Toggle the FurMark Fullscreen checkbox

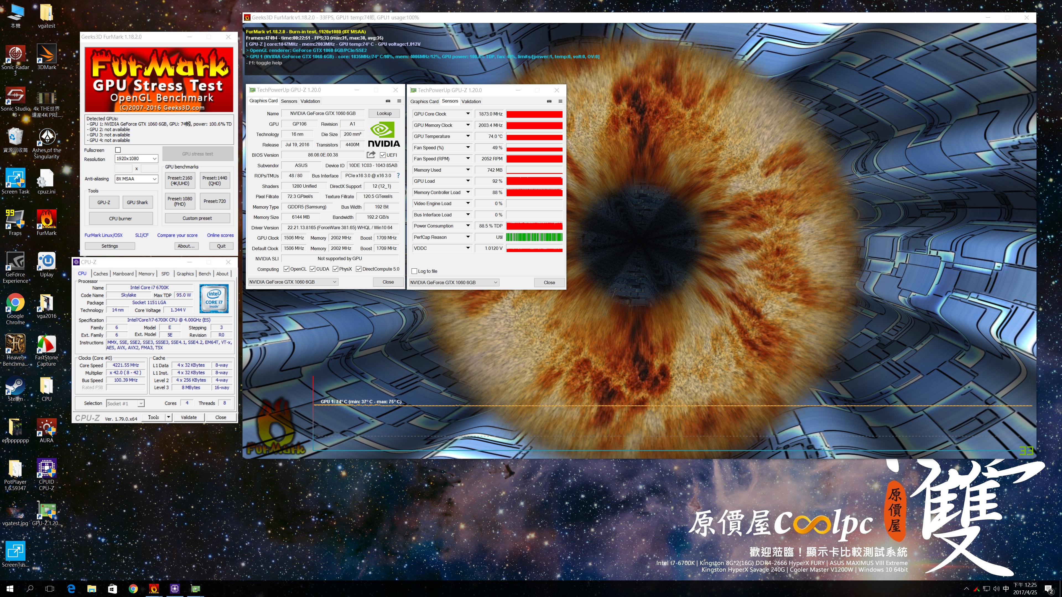pyautogui.click(x=118, y=150)
